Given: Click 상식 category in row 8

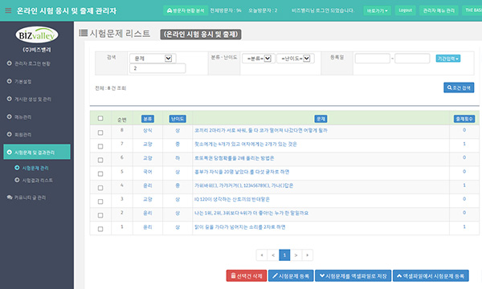Looking at the screenshot, I should coord(148,130).
